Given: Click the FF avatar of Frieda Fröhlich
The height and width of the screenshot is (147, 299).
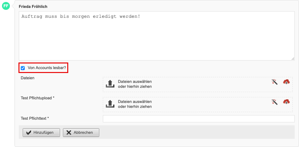Looking at the screenshot, I should [x=6, y=6].
